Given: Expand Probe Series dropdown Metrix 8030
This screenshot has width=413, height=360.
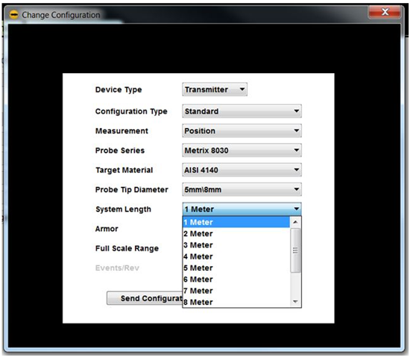Looking at the screenshot, I should (242, 151).
